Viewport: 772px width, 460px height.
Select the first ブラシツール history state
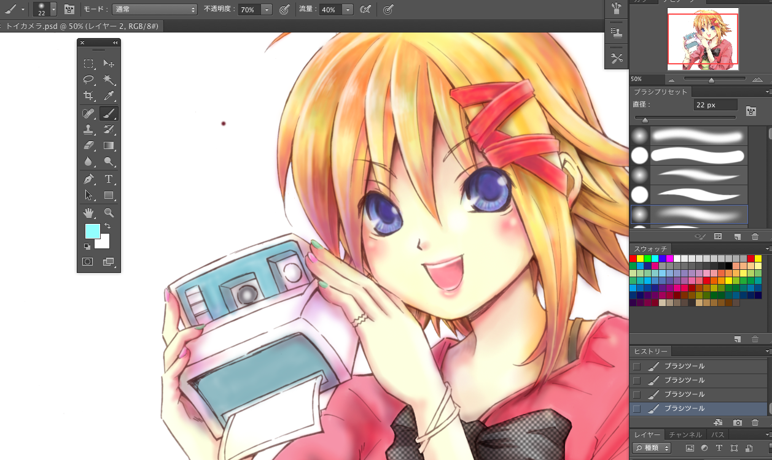click(x=684, y=366)
